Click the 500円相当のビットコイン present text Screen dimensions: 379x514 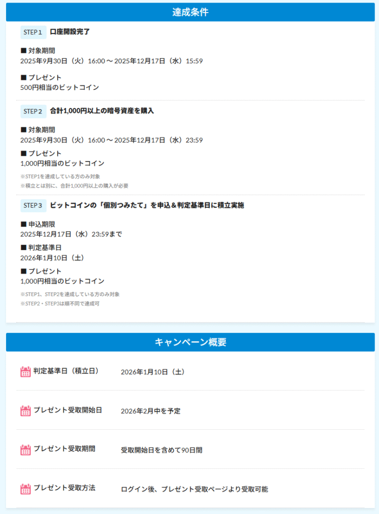coord(60,87)
